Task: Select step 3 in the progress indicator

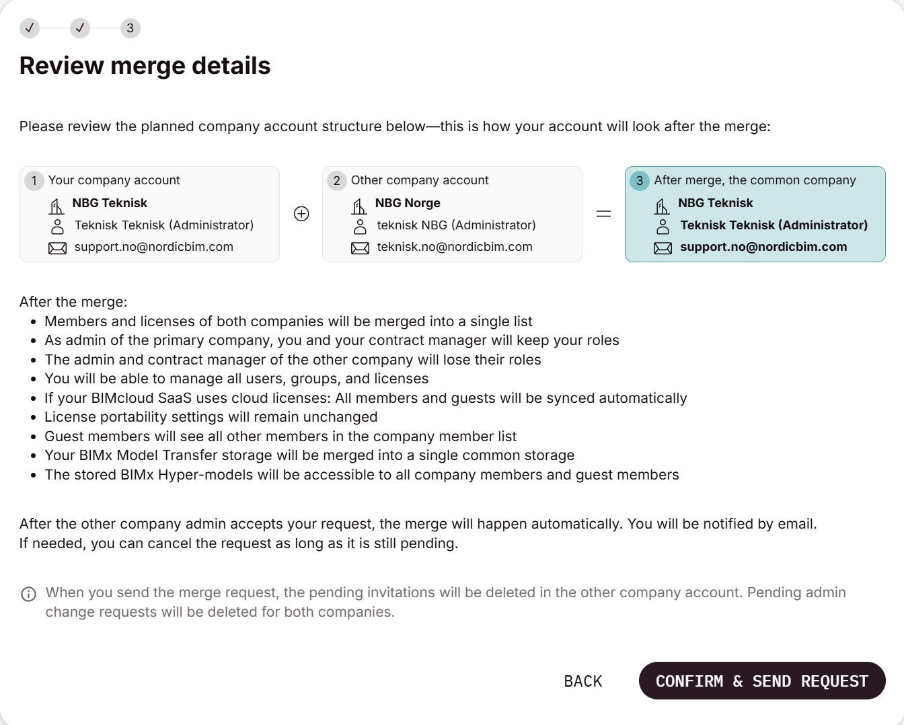Action: 130,28
